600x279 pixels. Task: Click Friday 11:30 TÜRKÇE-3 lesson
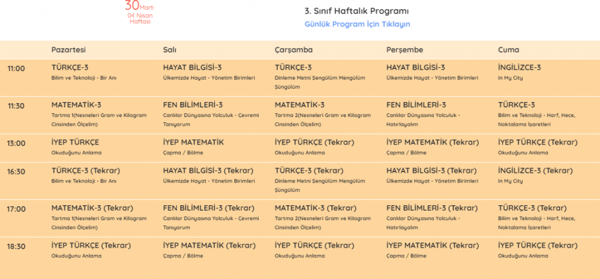tap(516, 105)
